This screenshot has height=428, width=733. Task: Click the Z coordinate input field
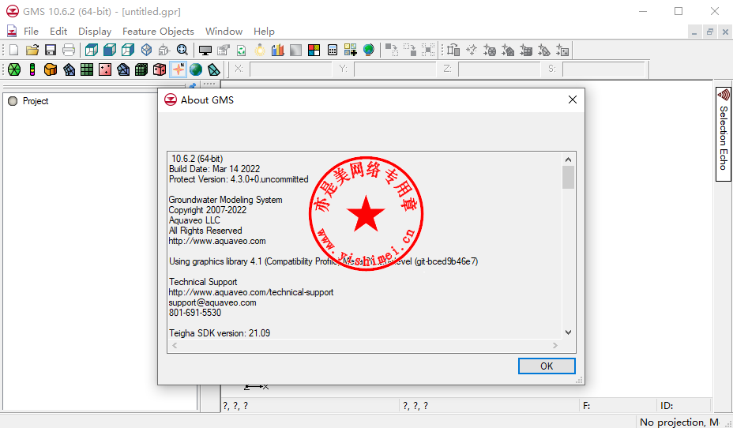499,69
